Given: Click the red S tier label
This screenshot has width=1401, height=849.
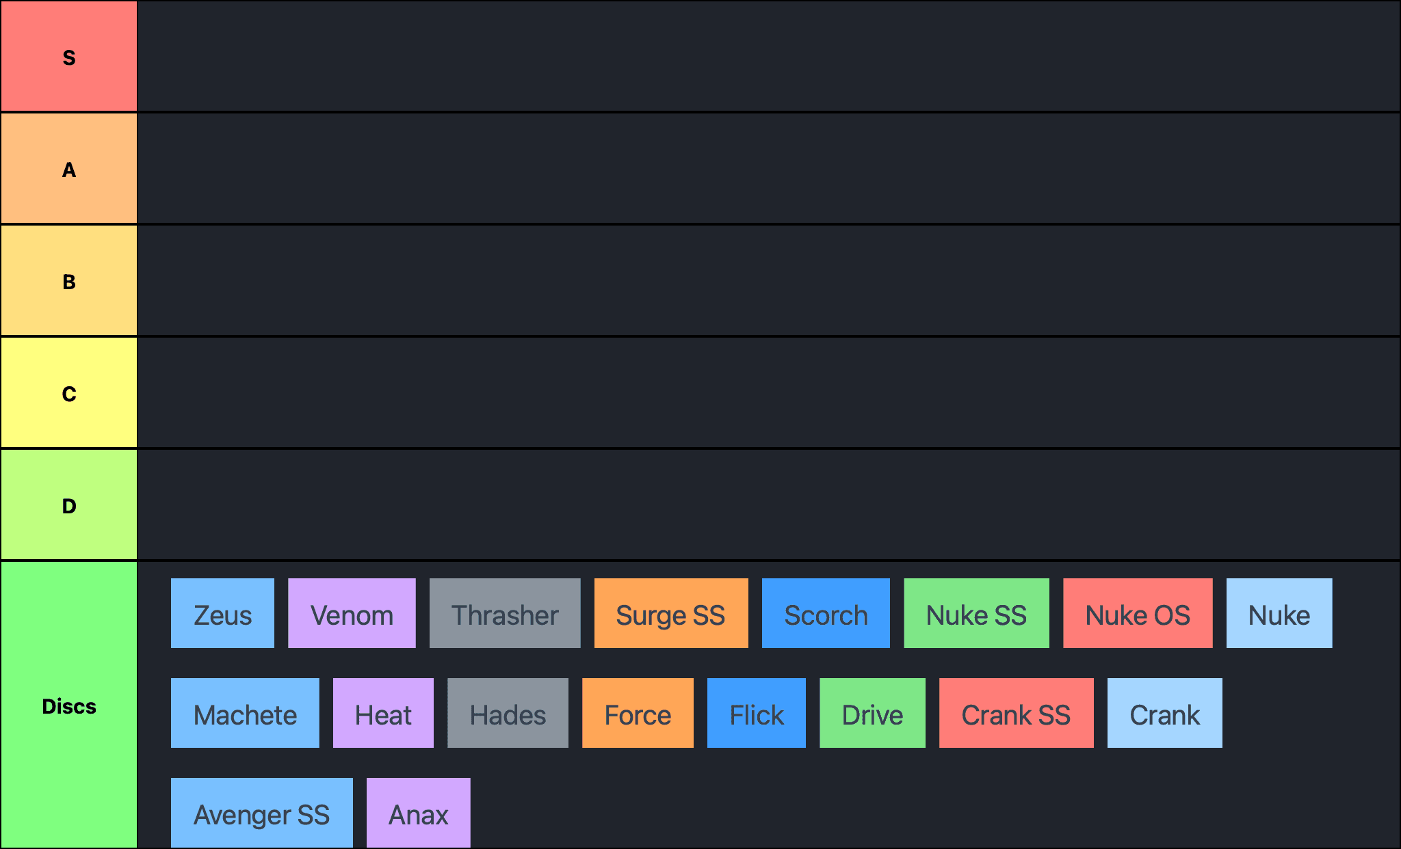Looking at the screenshot, I should pyautogui.click(x=69, y=57).
